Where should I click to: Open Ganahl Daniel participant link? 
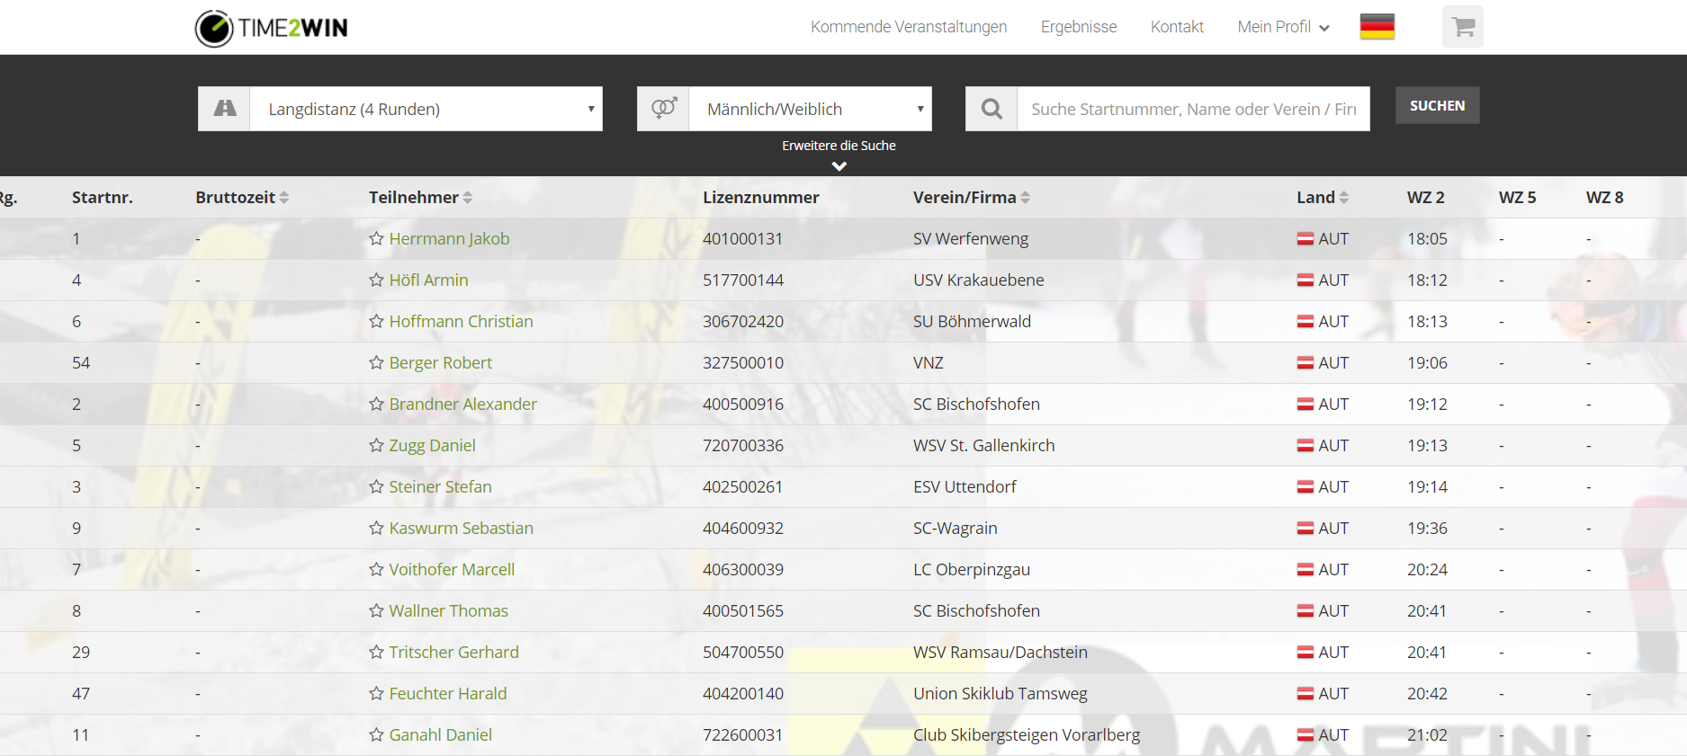coord(440,734)
